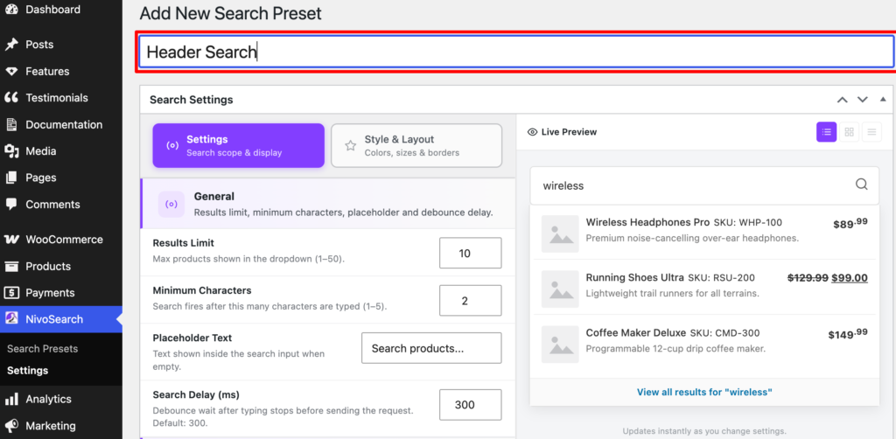This screenshot has height=439, width=896.
Task: Click the WooCommerce logo icon
Action: pyautogui.click(x=11, y=240)
